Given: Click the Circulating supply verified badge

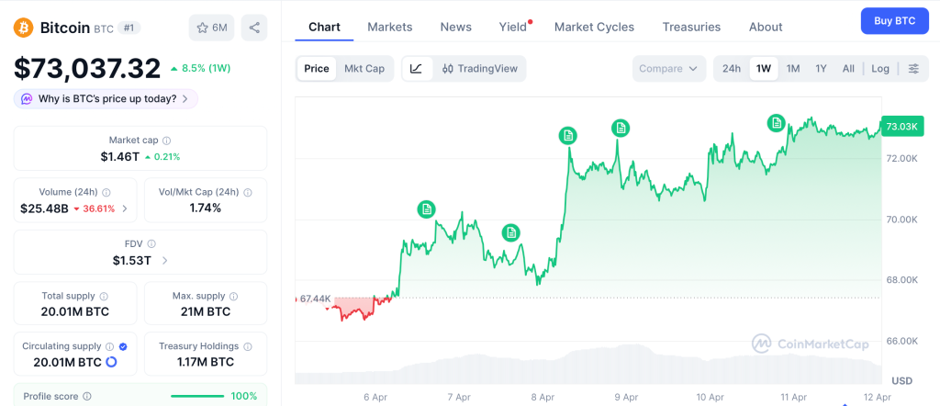Looking at the screenshot, I should pyautogui.click(x=123, y=346).
